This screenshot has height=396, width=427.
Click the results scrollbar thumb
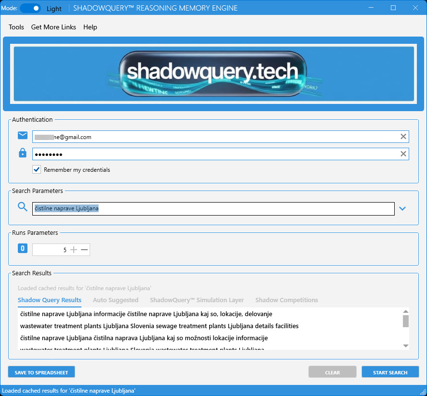click(x=406, y=321)
